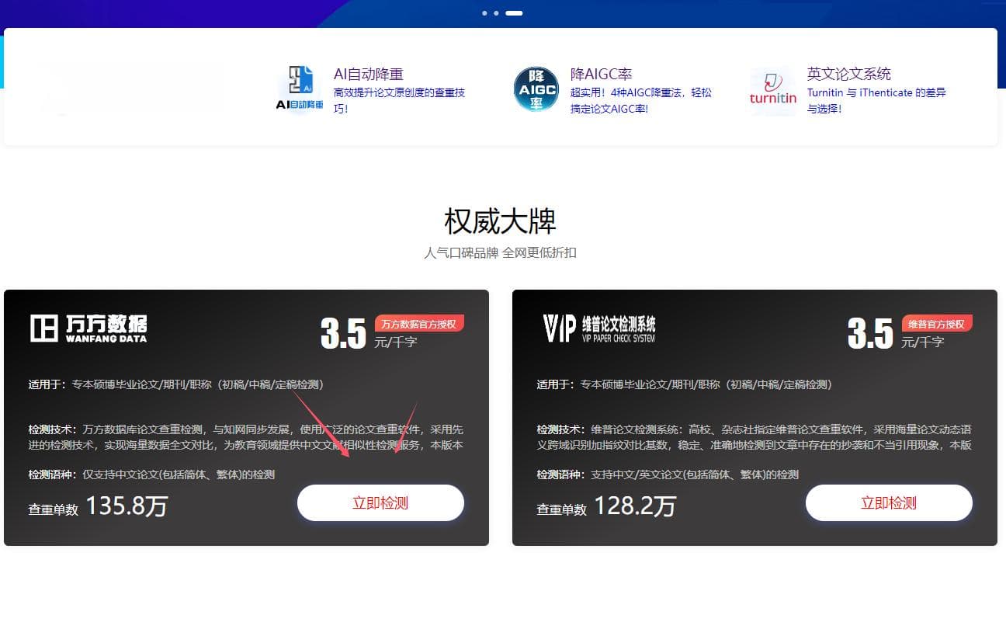This screenshot has height=643, width=1006.
Task: Open the AI自动降重 title link
Action: point(369,75)
